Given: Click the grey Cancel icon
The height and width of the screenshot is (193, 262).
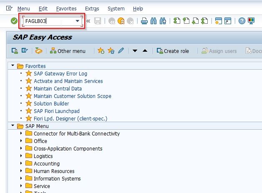Looking at the screenshot, I should click(130, 21).
